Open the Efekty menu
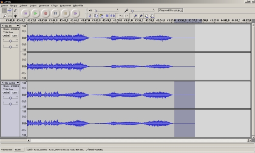This screenshot has height=153, width=255. click(x=54, y=6)
